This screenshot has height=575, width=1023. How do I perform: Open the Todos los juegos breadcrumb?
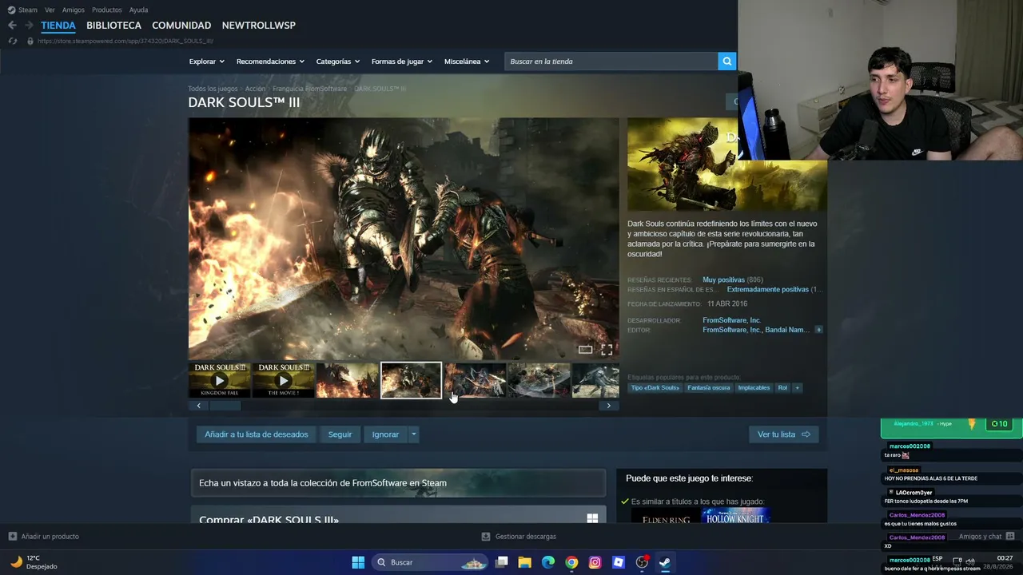(213, 89)
